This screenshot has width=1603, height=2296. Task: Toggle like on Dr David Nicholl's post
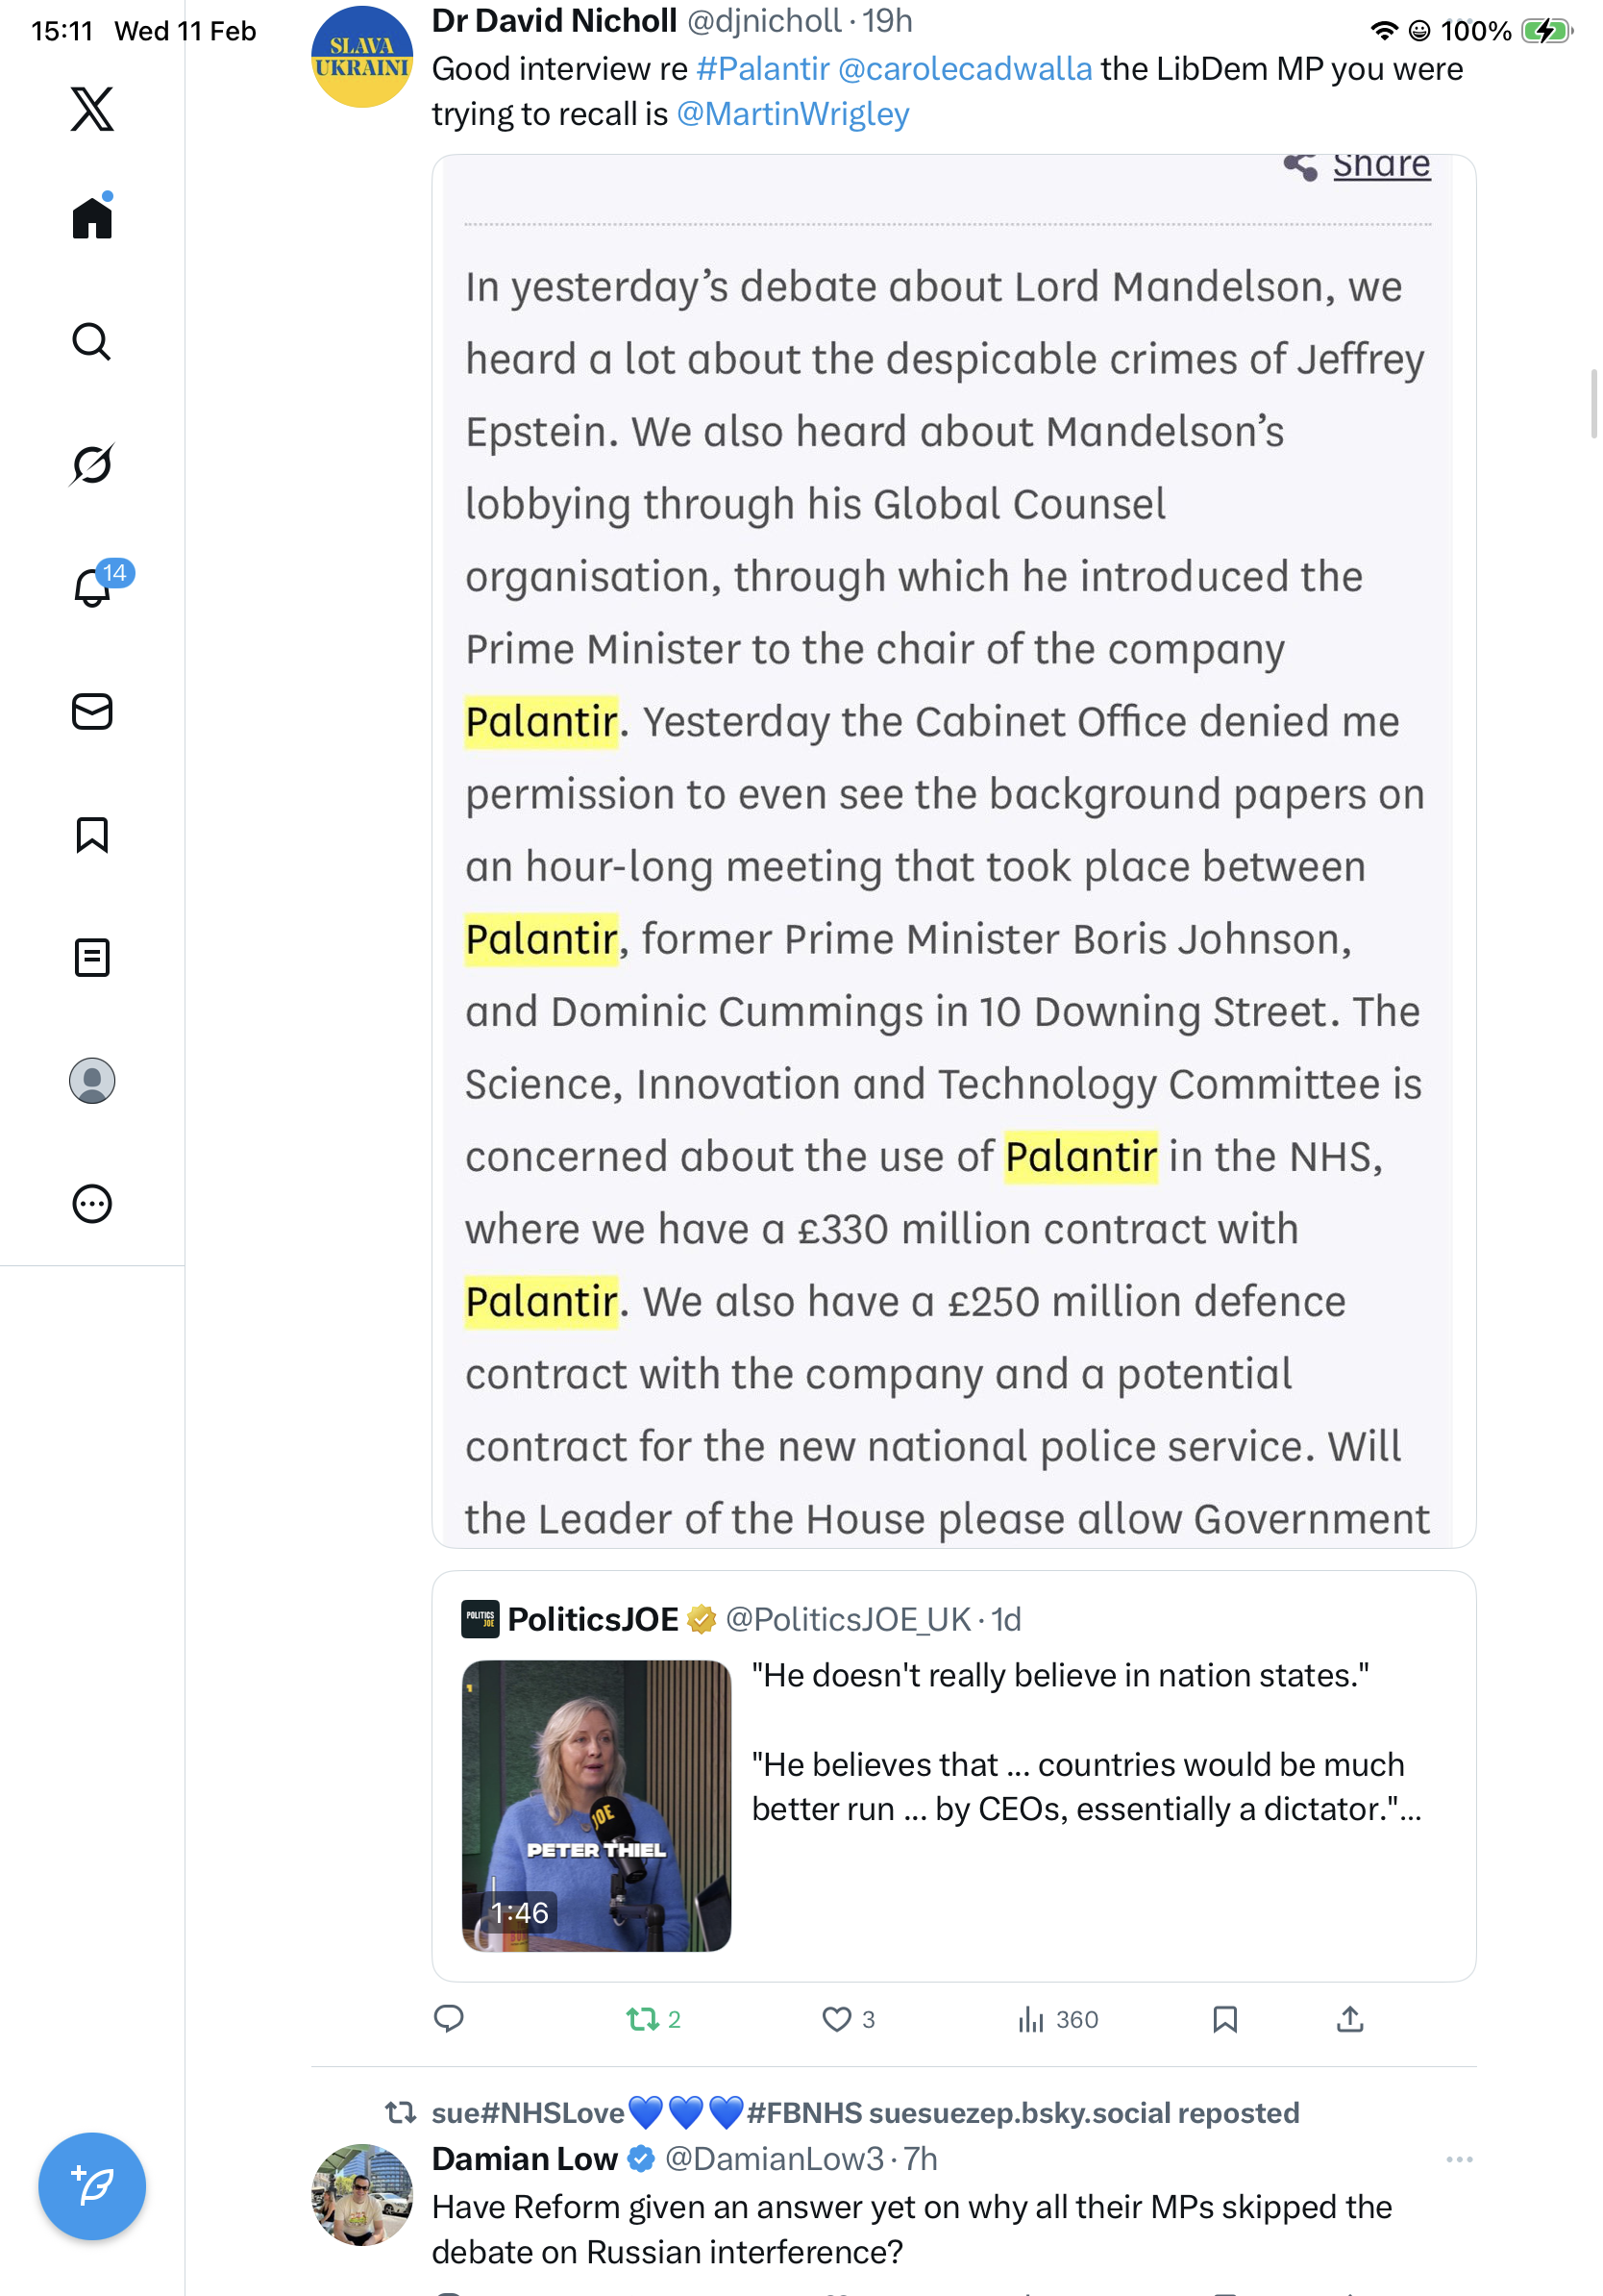[x=836, y=2019]
